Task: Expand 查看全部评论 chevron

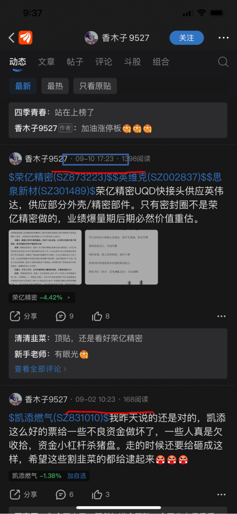Action: 65,369
